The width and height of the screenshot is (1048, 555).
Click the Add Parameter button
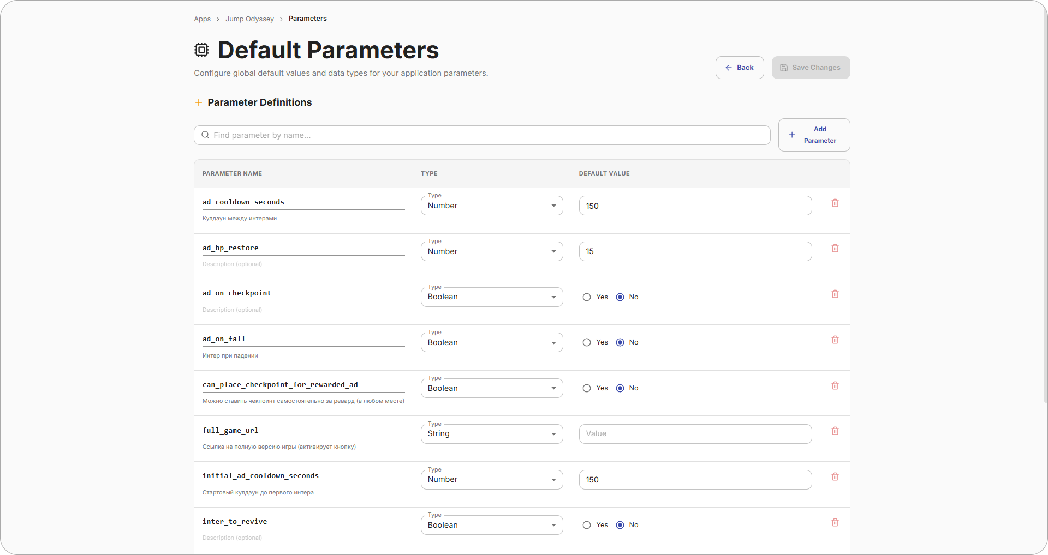(x=814, y=135)
